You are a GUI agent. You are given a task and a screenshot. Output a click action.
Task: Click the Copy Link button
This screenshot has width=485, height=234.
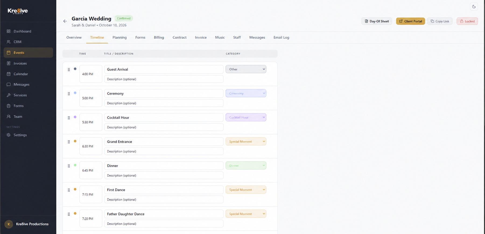(x=440, y=21)
